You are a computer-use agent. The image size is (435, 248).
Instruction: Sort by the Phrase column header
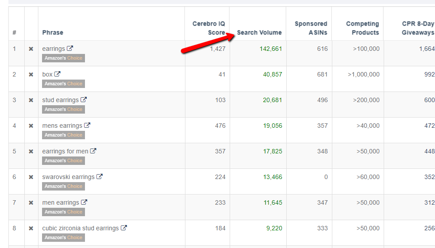(x=53, y=32)
